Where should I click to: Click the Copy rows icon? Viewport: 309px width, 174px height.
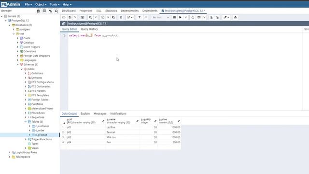(x=103, y=17)
